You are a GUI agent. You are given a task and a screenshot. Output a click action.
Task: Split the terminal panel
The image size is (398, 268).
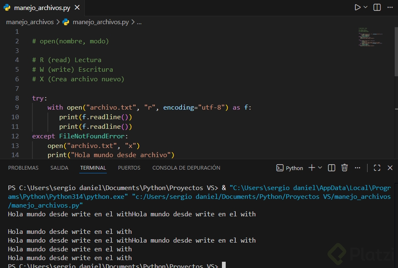click(x=332, y=168)
